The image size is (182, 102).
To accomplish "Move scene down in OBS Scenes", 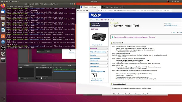I will tap(27, 78).
